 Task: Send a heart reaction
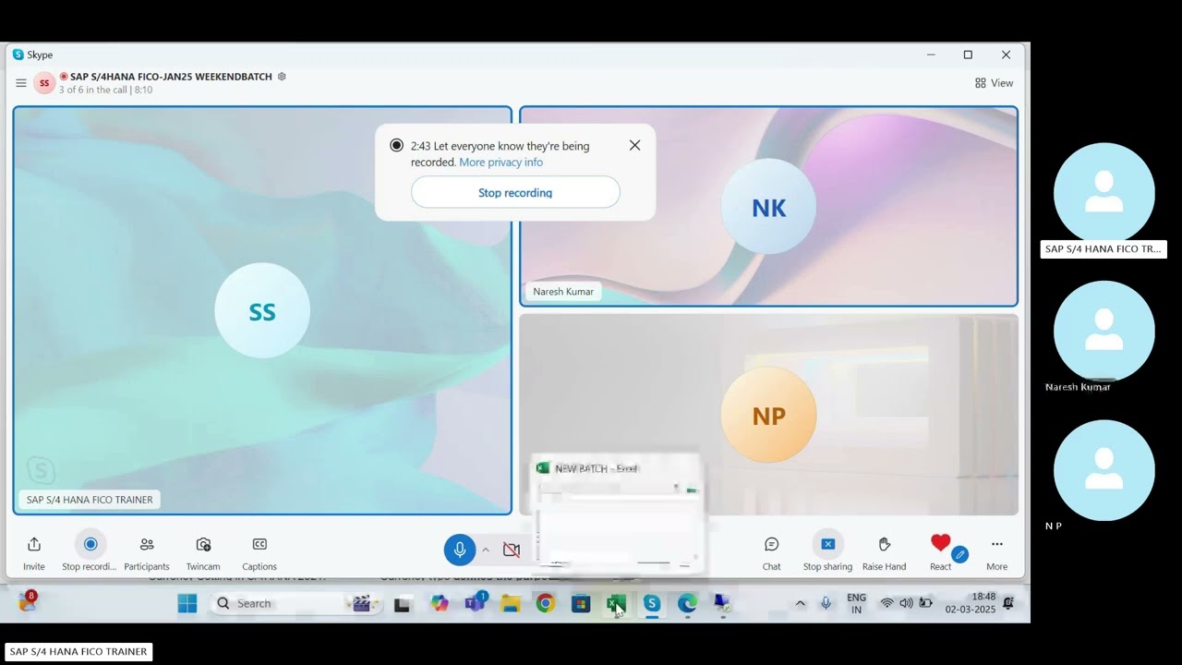coord(940,543)
